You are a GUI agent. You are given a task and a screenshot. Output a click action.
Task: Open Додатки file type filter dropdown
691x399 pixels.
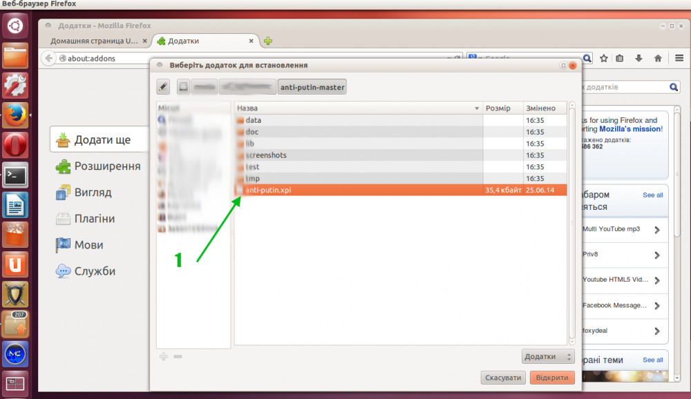coord(548,356)
